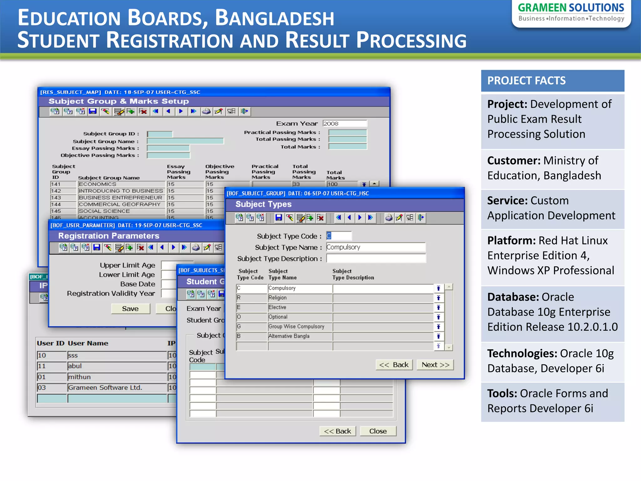Click the << Back button in Subject Types
This screenshot has width=641, height=481.
pos(394,365)
